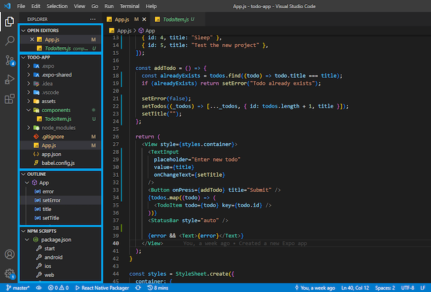Change line ending via LF indicator
The height and width of the screenshot is (292, 431).
pyautogui.click(x=423, y=288)
